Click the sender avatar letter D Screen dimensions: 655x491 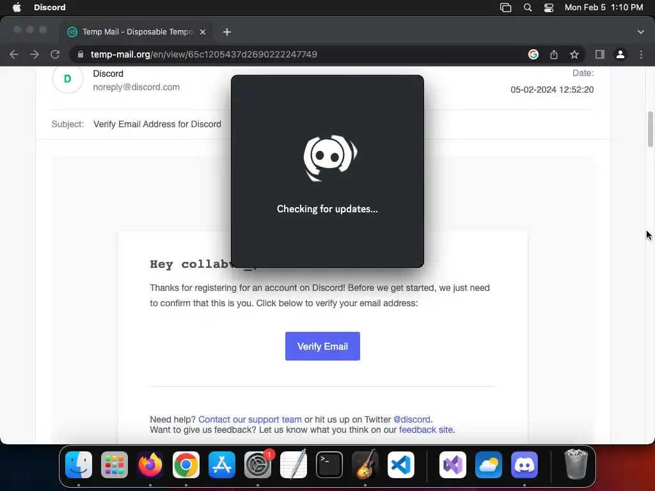tap(67, 79)
